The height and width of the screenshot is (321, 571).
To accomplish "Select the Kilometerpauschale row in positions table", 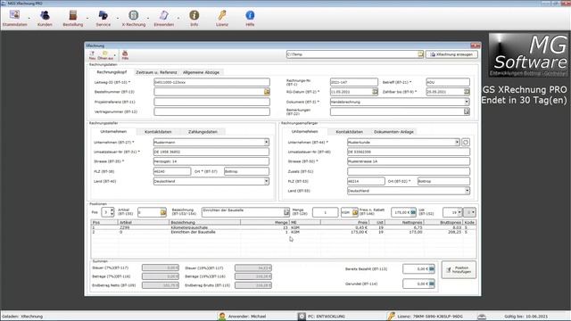I will tap(284, 227).
